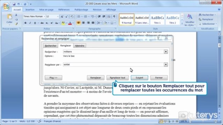Apply superscript formatting
Viewport: 223px width, 125px height.
(x=52, y=23)
